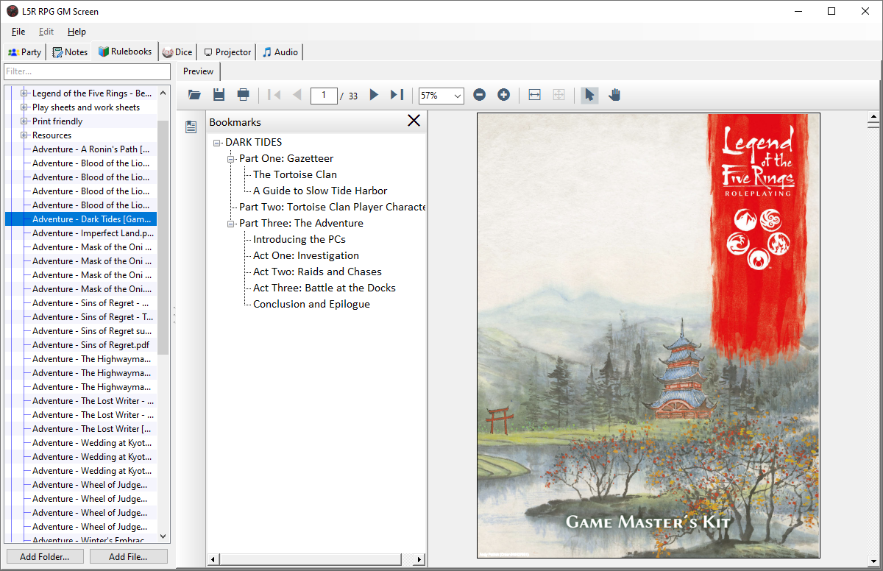The height and width of the screenshot is (571, 883).
Task: Maximize the L5R RPG GM Screen window
Action: pyautogui.click(x=831, y=11)
